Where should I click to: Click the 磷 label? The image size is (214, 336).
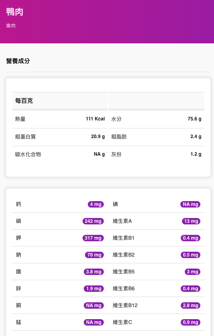(18, 221)
